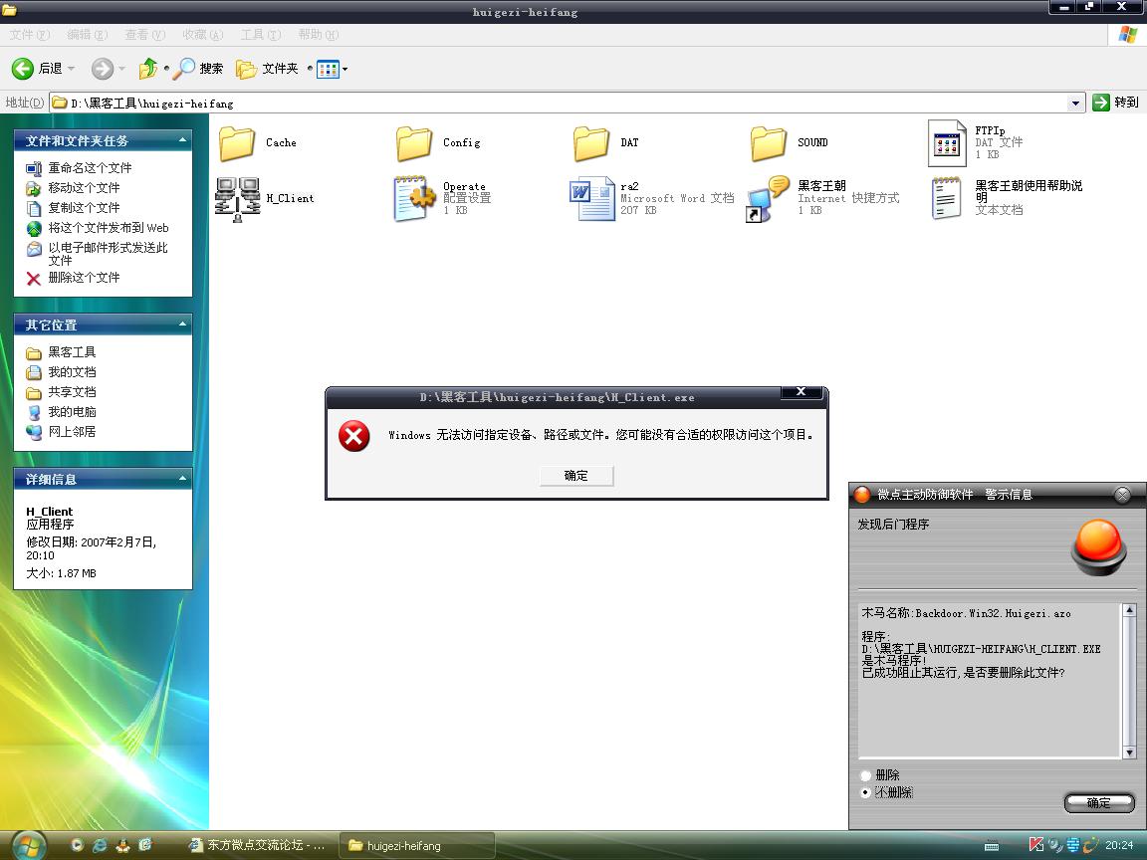
Task: Click Rename this file (重命名这个文件)
Action: pos(79,168)
